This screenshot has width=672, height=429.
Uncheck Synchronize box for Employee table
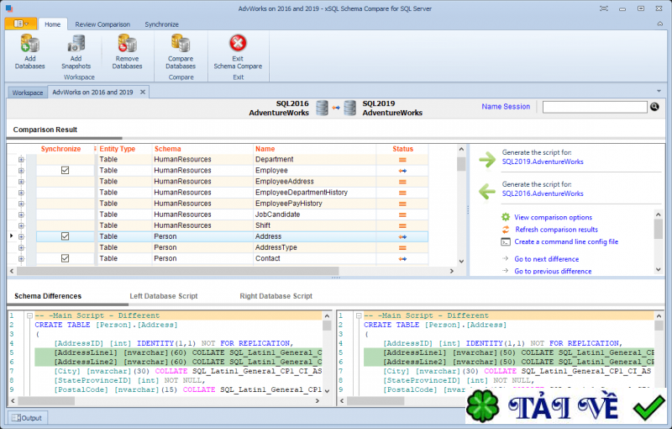tap(65, 171)
